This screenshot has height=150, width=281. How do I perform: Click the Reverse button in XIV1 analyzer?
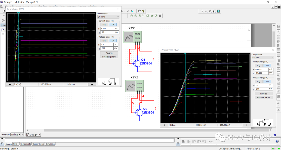(x=109, y=53)
